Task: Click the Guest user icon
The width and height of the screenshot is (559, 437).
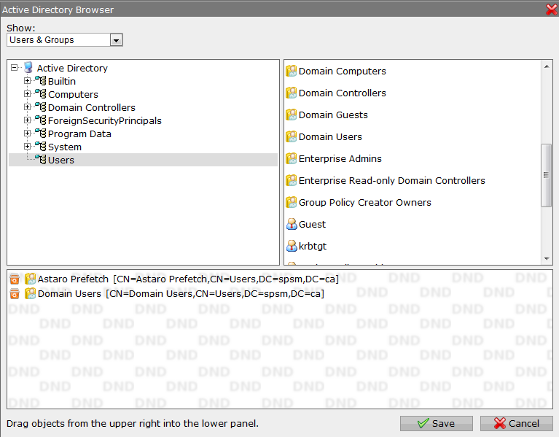Action: (292, 225)
